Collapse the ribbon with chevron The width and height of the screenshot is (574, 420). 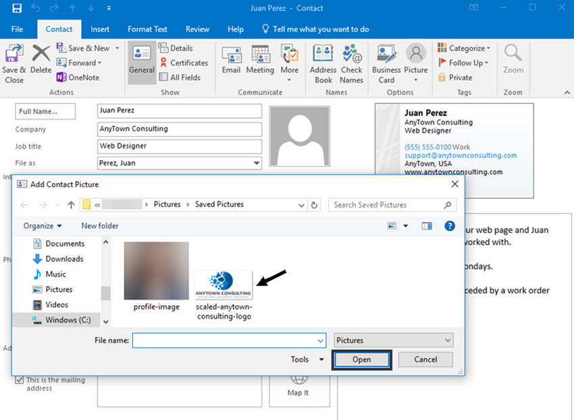click(567, 93)
